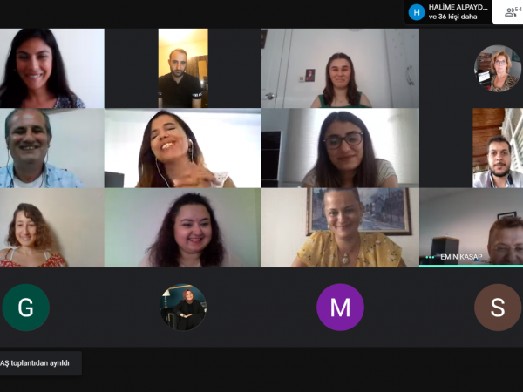
Task: Select the tile with bearded man near wooden blinds
Action: (498, 148)
